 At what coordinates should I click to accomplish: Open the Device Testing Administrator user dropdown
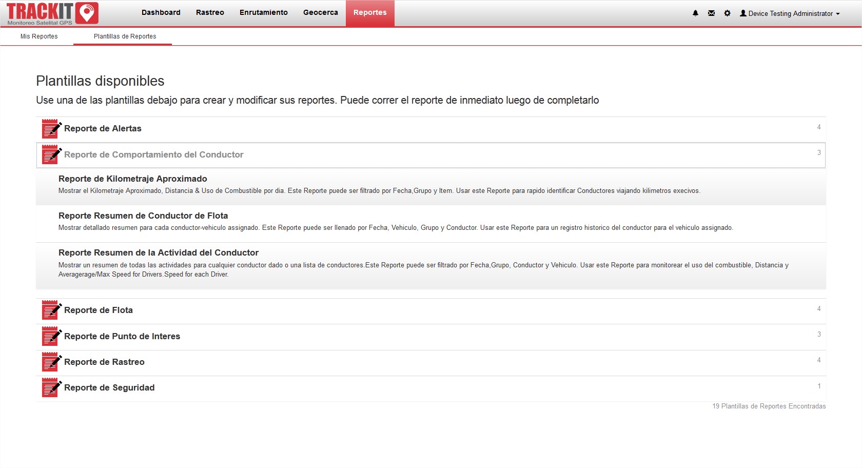click(x=790, y=14)
